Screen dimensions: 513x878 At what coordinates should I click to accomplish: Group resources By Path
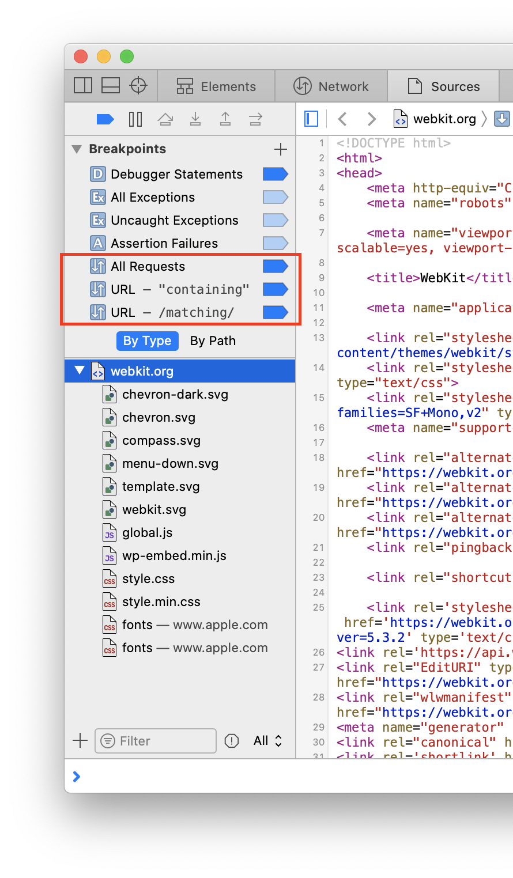click(213, 341)
